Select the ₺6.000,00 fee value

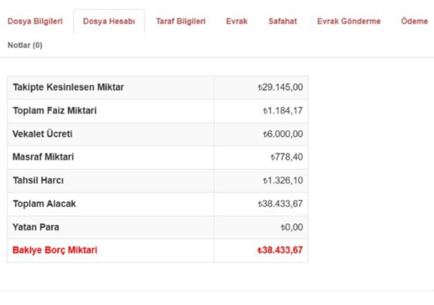coord(282,134)
